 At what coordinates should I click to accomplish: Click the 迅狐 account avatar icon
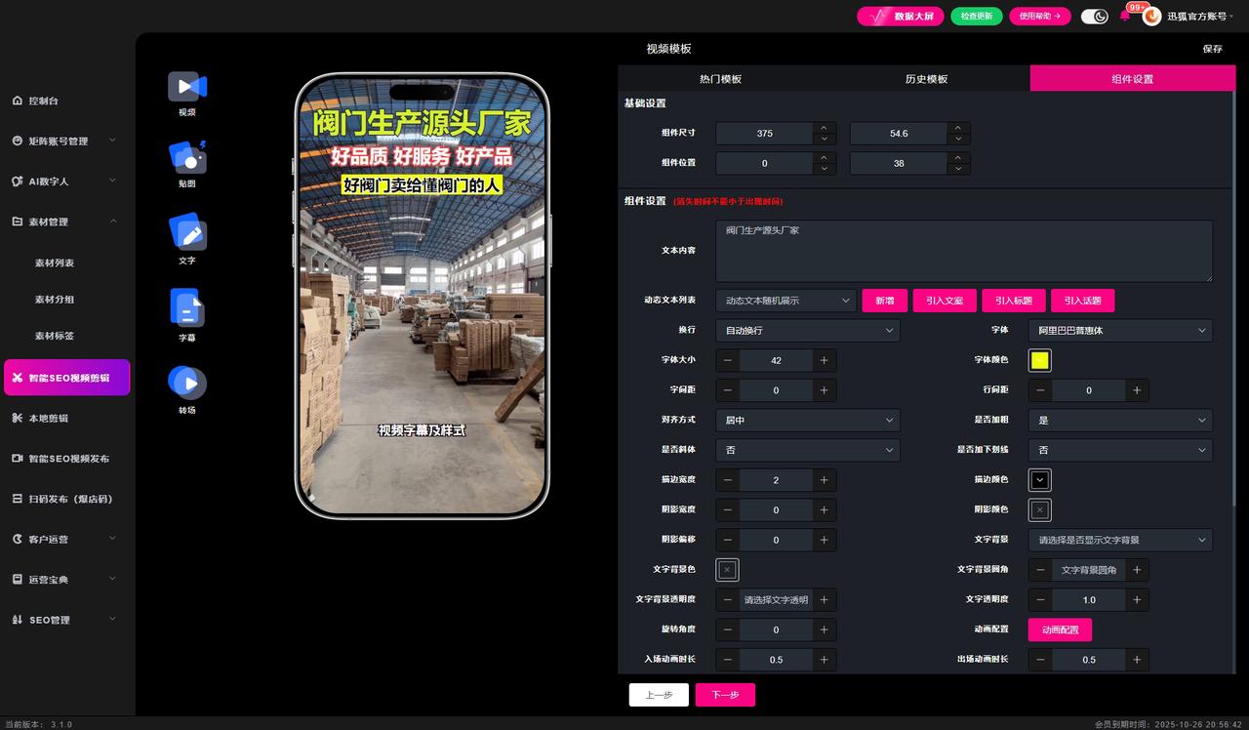tap(1152, 16)
